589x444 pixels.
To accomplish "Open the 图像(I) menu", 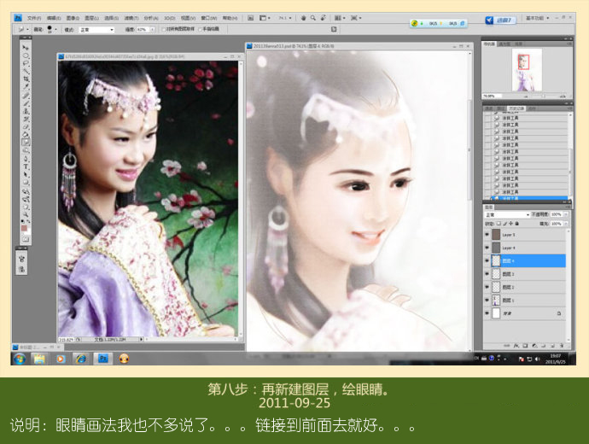I will click(x=73, y=18).
